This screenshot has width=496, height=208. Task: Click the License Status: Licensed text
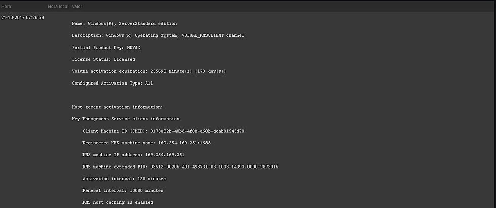pos(103,59)
